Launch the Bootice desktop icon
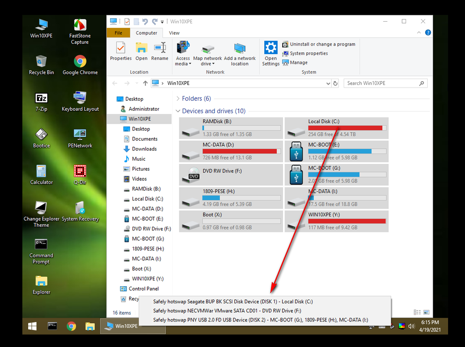The width and height of the screenshot is (465, 347). pyautogui.click(x=41, y=138)
